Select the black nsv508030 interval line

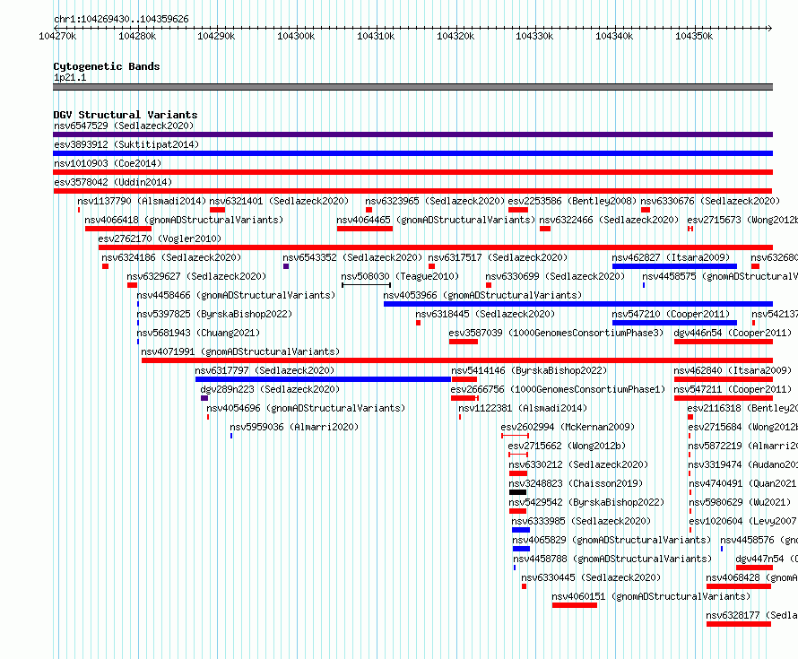[x=367, y=285]
